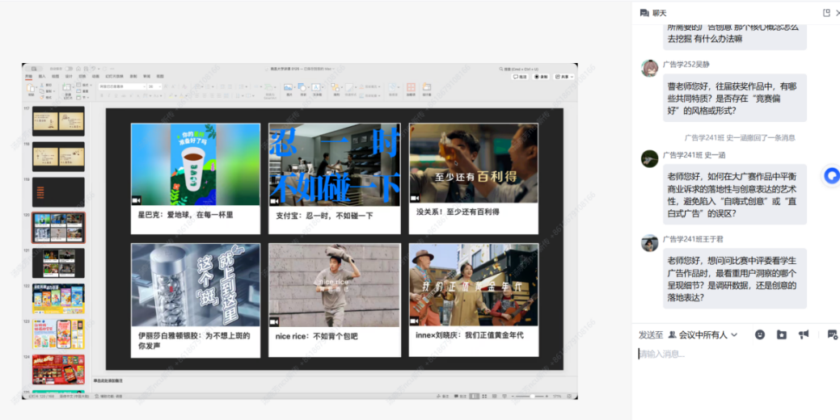Click 王于君's avatar in chat
The width and height of the screenshot is (840, 420).
(x=649, y=243)
